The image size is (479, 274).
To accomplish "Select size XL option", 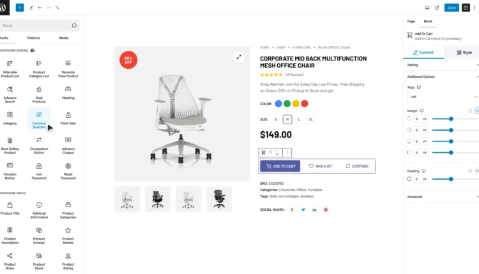I will click(310, 119).
